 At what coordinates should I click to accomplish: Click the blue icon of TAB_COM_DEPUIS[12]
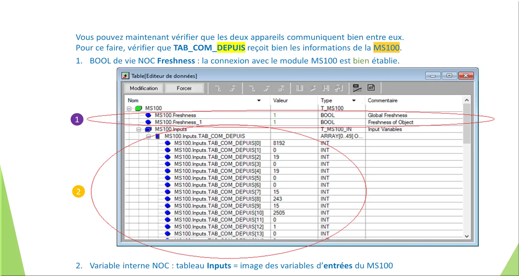168,227
